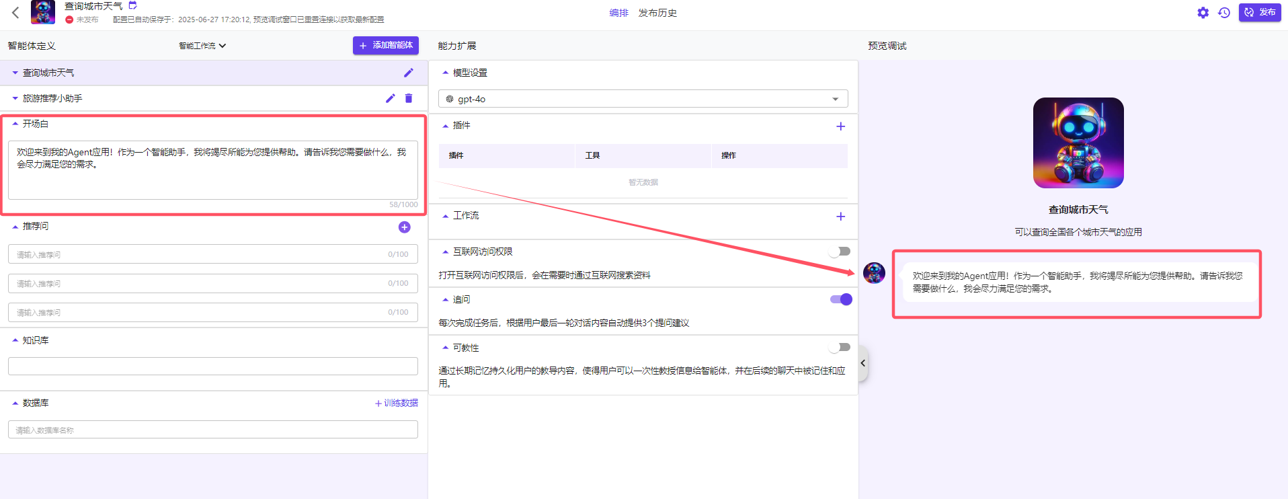Click the 知识库 input box
1288x499 pixels.
coord(213,366)
